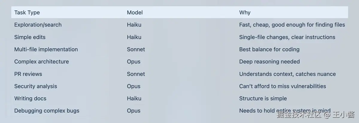Click the Why column header

[245, 12]
